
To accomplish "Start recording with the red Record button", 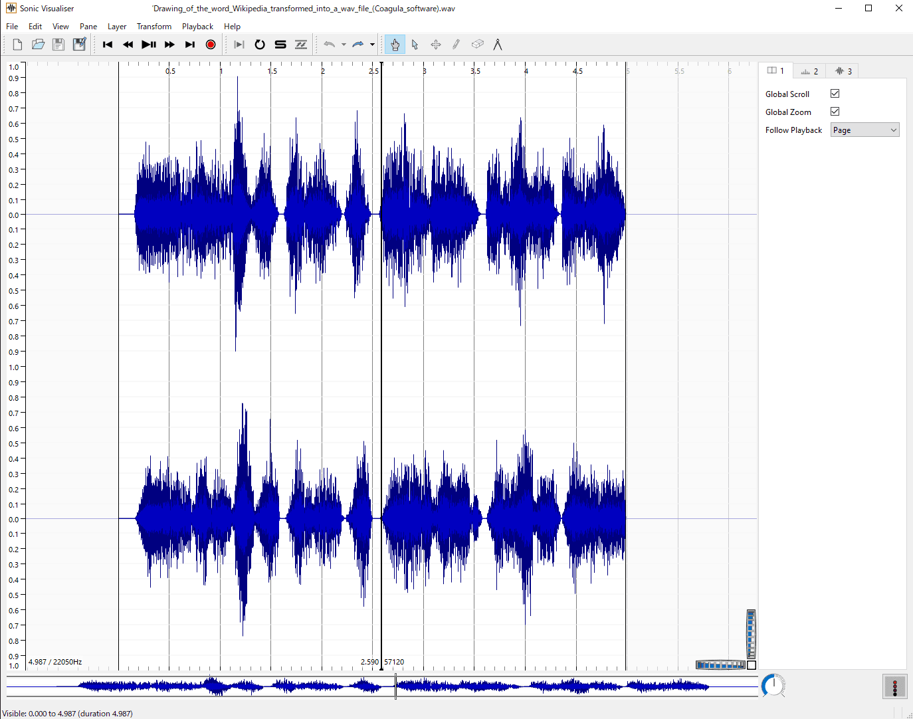I will [211, 45].
